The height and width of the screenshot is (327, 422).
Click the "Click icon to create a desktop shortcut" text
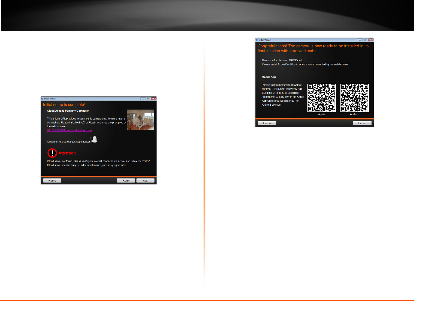point(68,142)
